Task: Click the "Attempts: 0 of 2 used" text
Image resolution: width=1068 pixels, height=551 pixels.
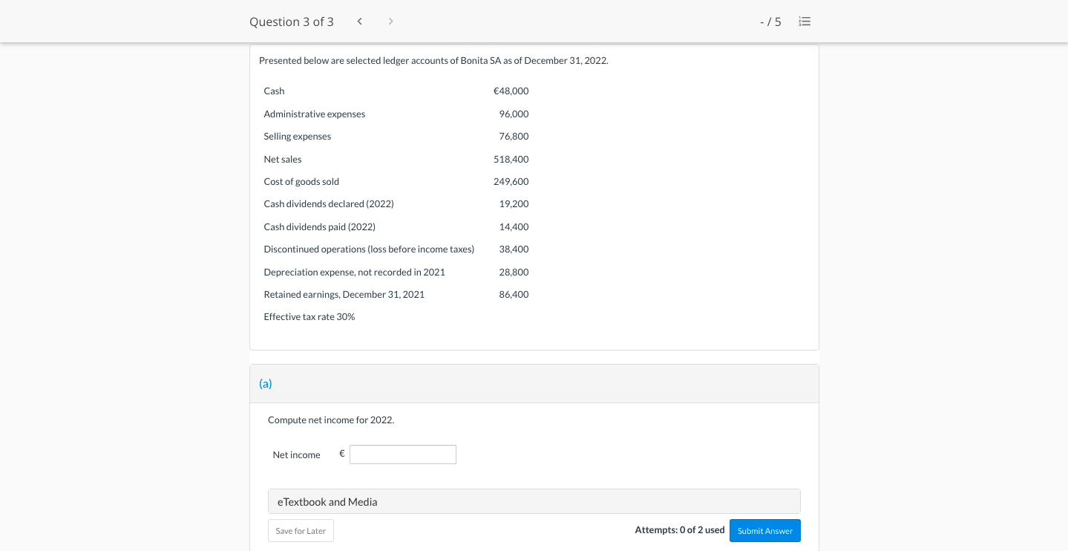Action: (x=679, y=529)
